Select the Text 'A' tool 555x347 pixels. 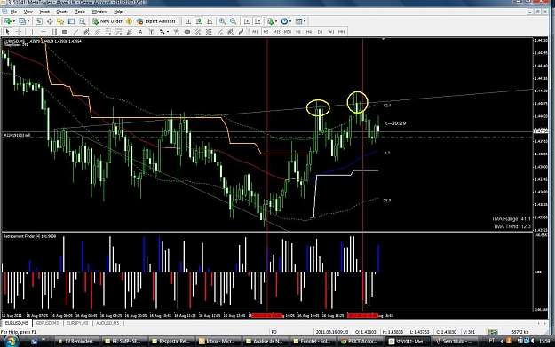[x=140, y=32]
